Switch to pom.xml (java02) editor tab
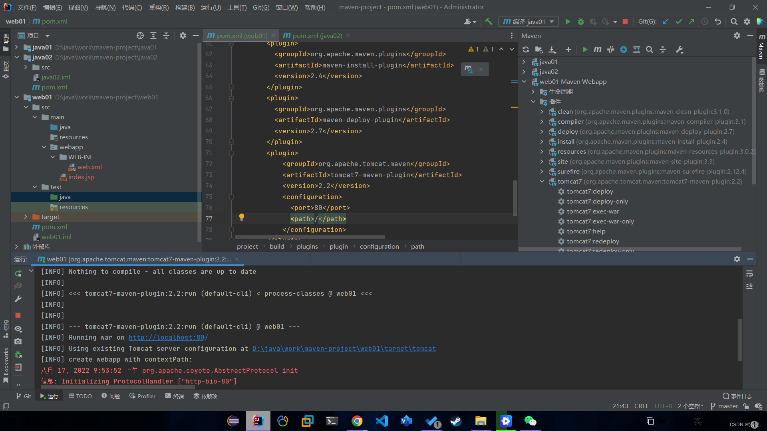Viewport: 767px width, 431px height. (317, 36)
